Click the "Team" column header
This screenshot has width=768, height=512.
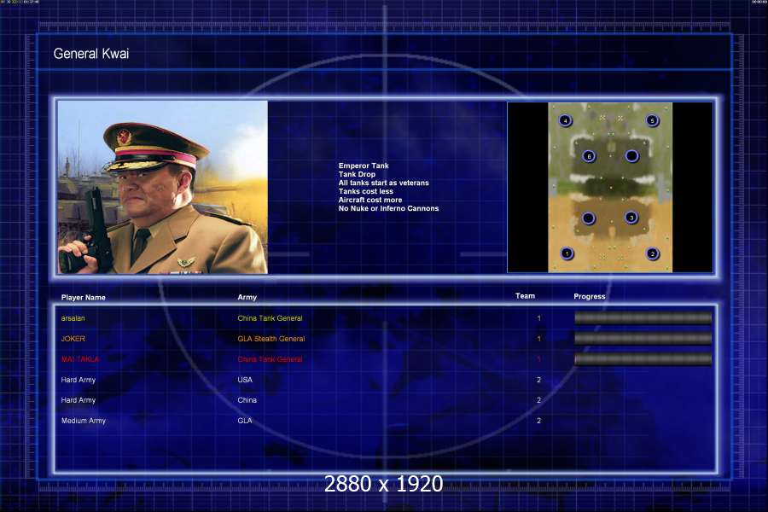point(525,296)
